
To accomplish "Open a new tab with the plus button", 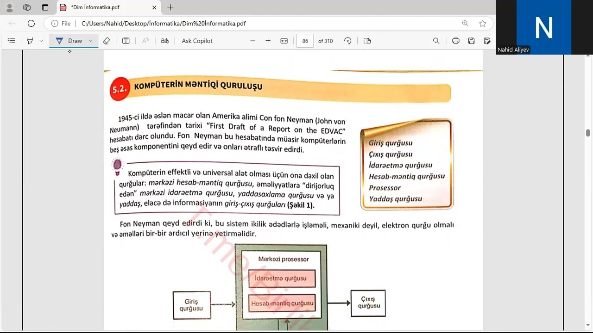I will (x=170, y=7).
